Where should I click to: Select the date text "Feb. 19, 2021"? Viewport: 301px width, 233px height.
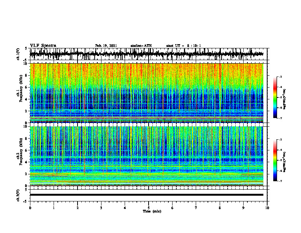click(x=106, y=46)
